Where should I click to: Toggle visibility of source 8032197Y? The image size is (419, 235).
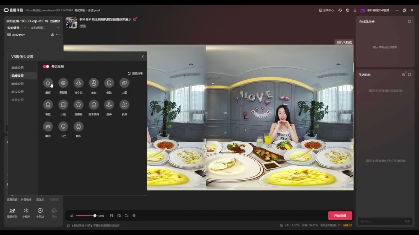tap(52, 35)
